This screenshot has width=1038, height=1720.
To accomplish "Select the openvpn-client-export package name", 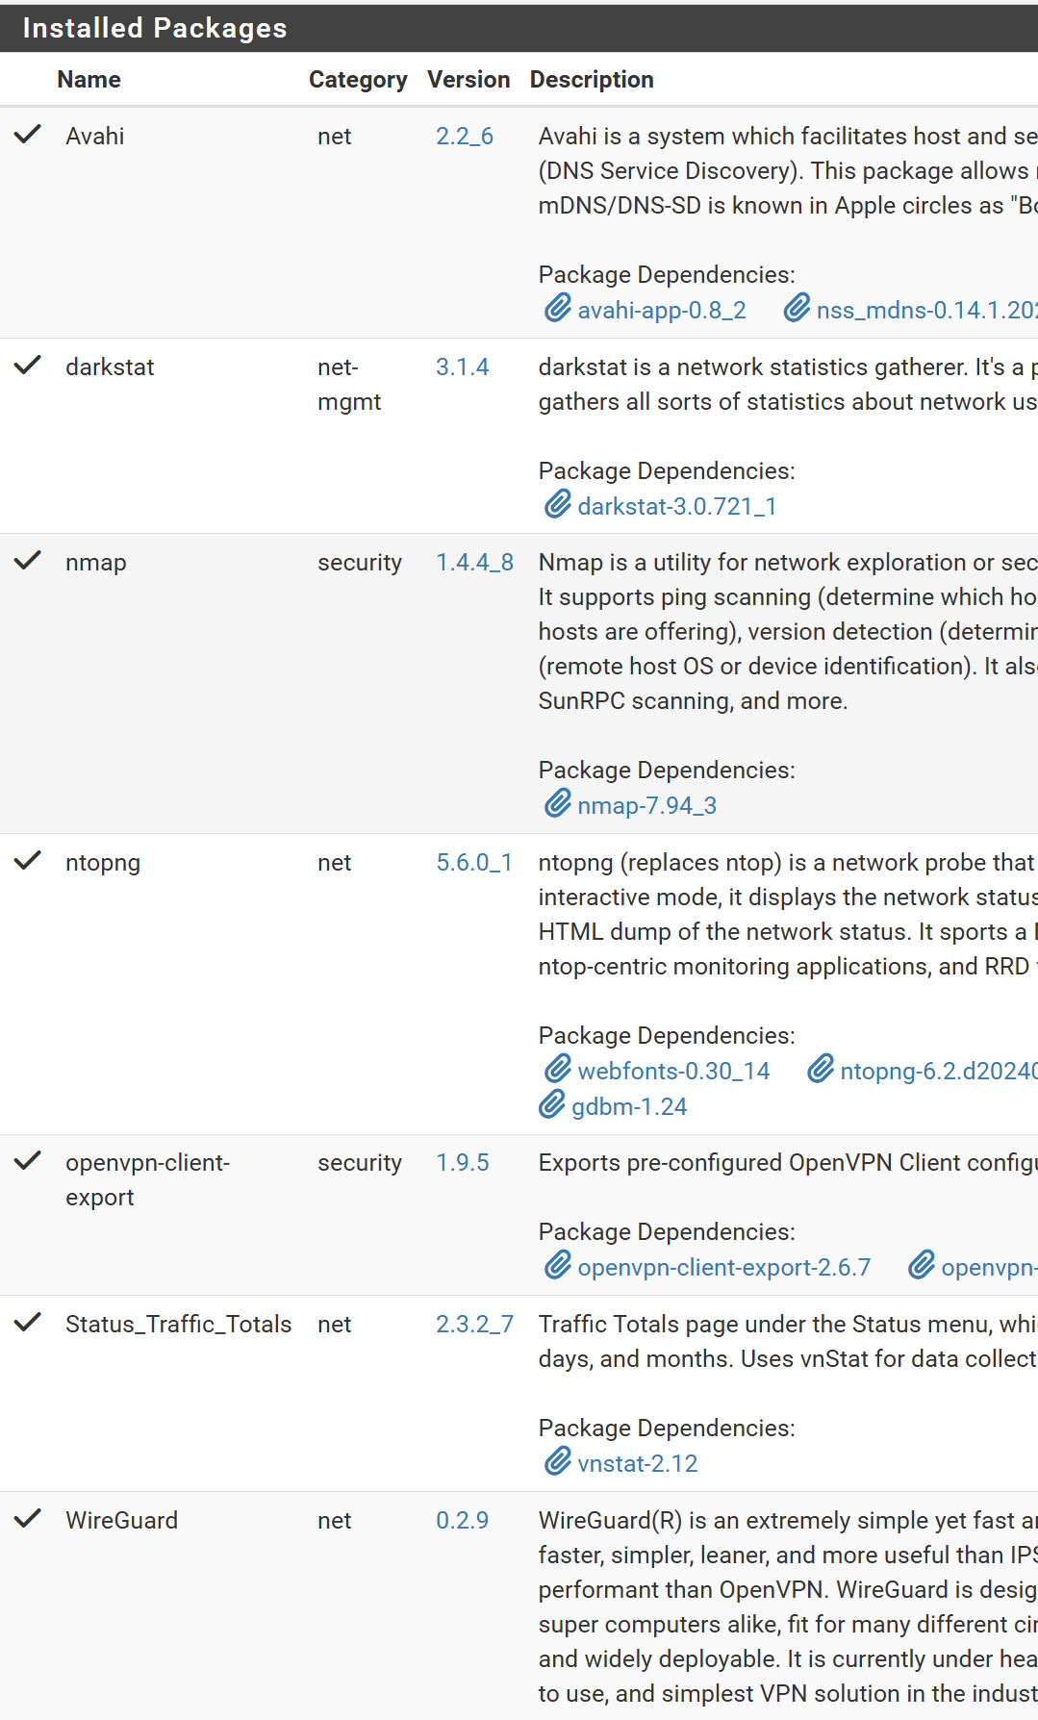I will (148, 1180).
